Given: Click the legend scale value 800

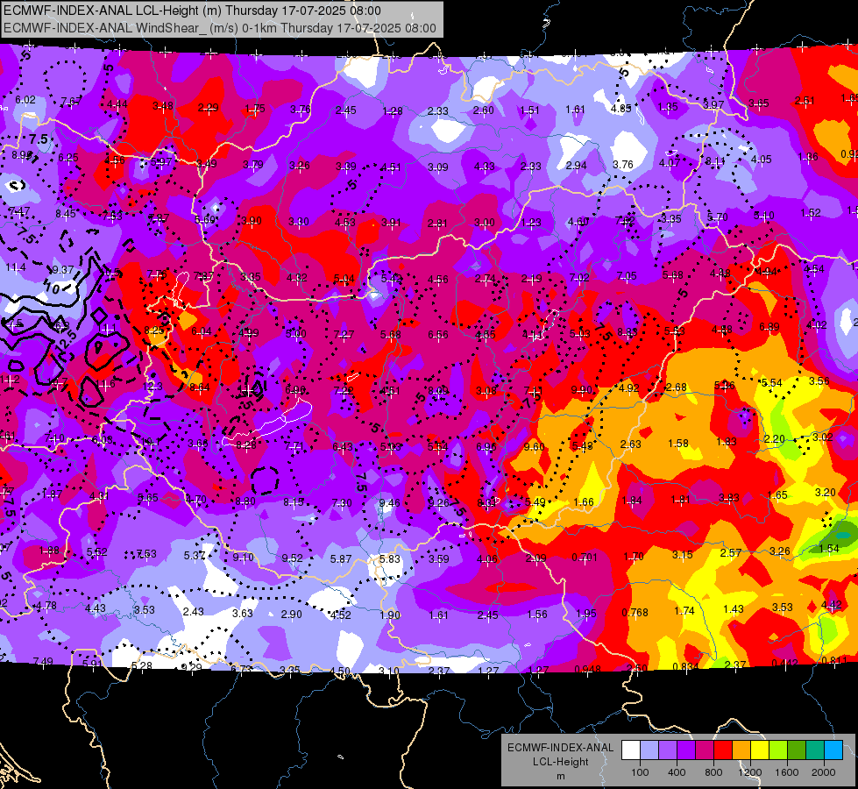Looking at the screenshot, I should 713,772.
